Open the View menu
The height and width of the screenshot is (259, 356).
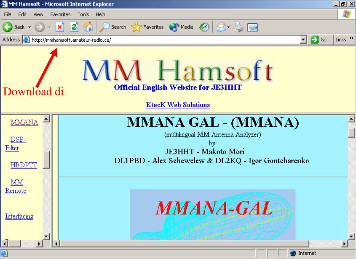point(38,14)
